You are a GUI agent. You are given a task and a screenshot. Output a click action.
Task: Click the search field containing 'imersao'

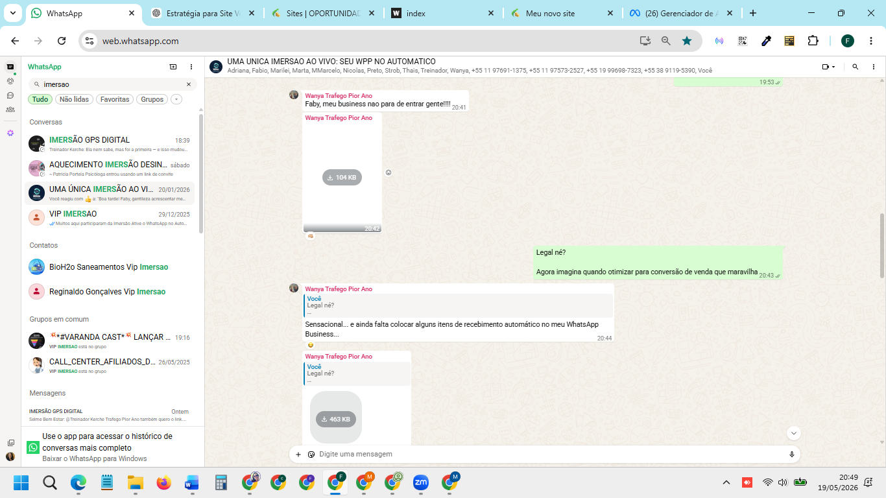[x=112, y=84]
